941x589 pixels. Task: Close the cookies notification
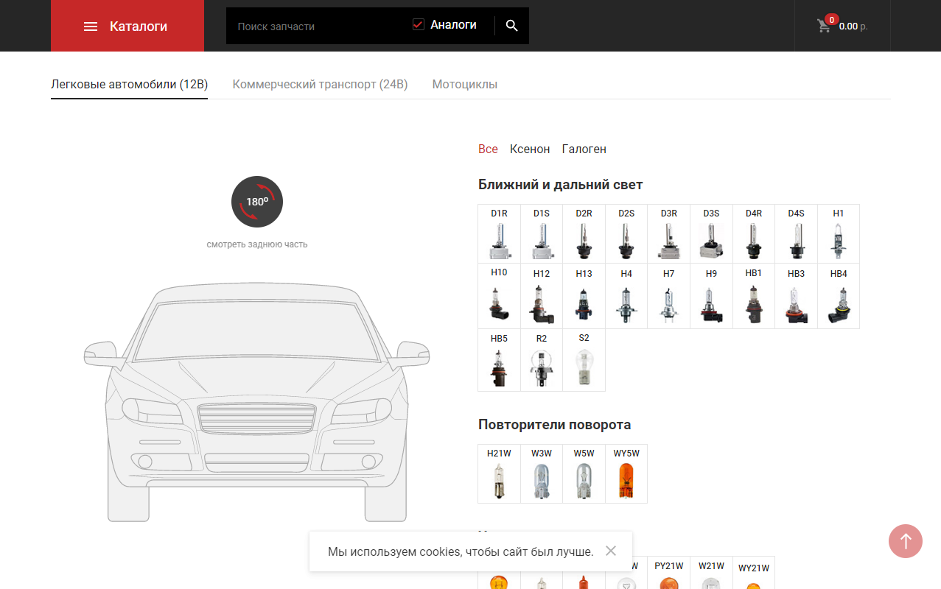pyautogui.click(x=610, y=551)
